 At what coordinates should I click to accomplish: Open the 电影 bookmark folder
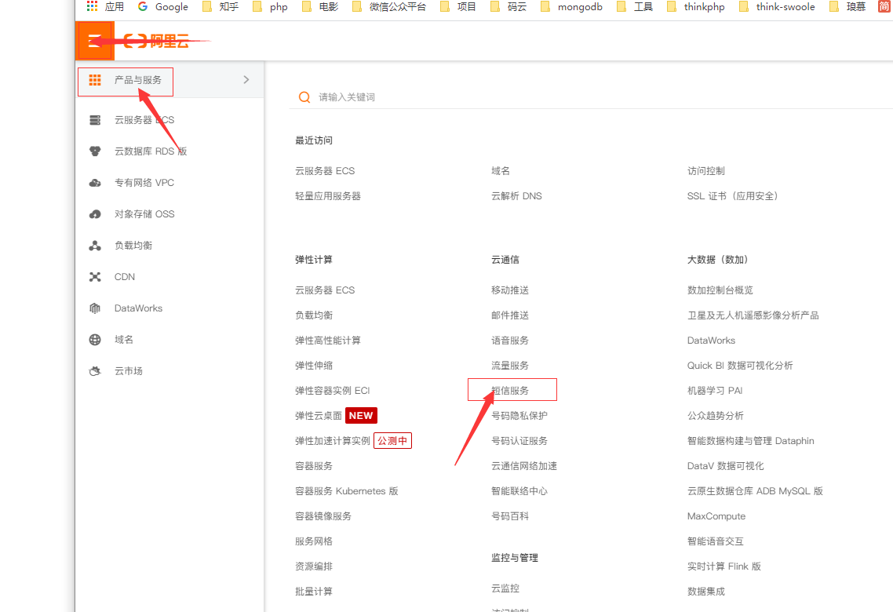(320, 7)
